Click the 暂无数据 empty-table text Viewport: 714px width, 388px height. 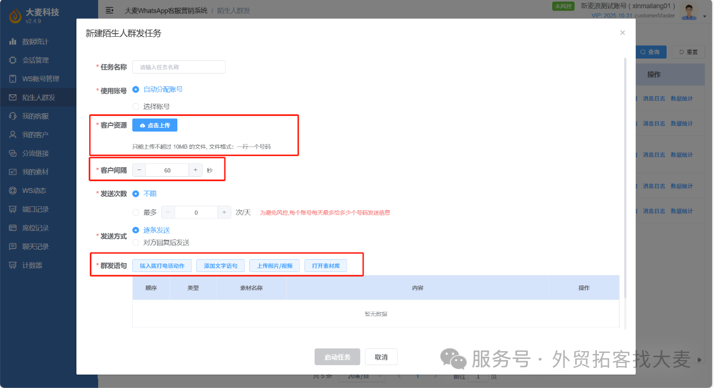(375, 314)
